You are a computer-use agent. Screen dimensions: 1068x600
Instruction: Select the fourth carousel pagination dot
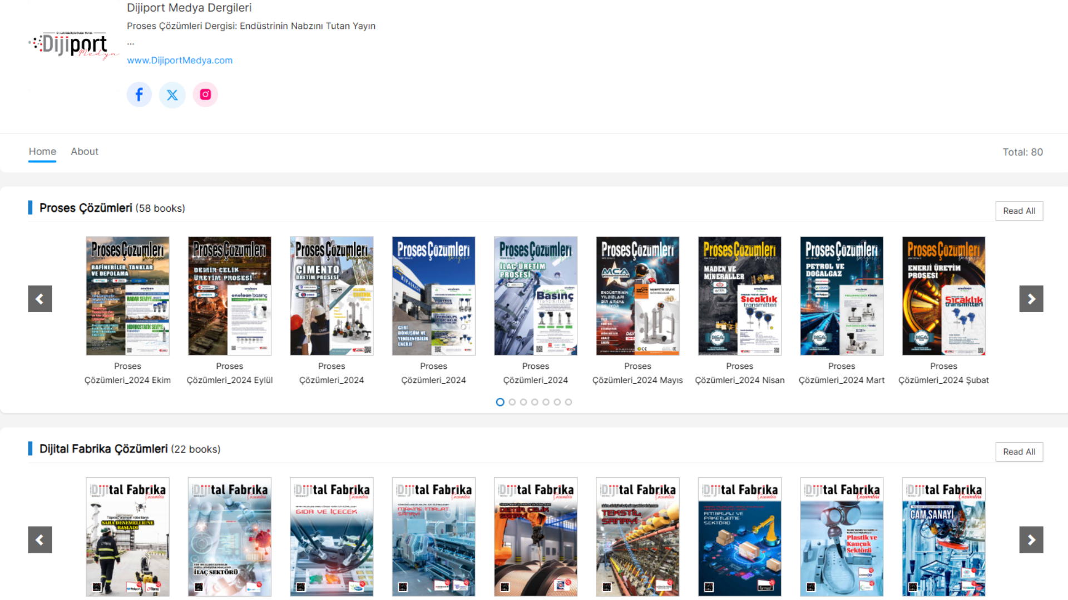click(535, 402)
